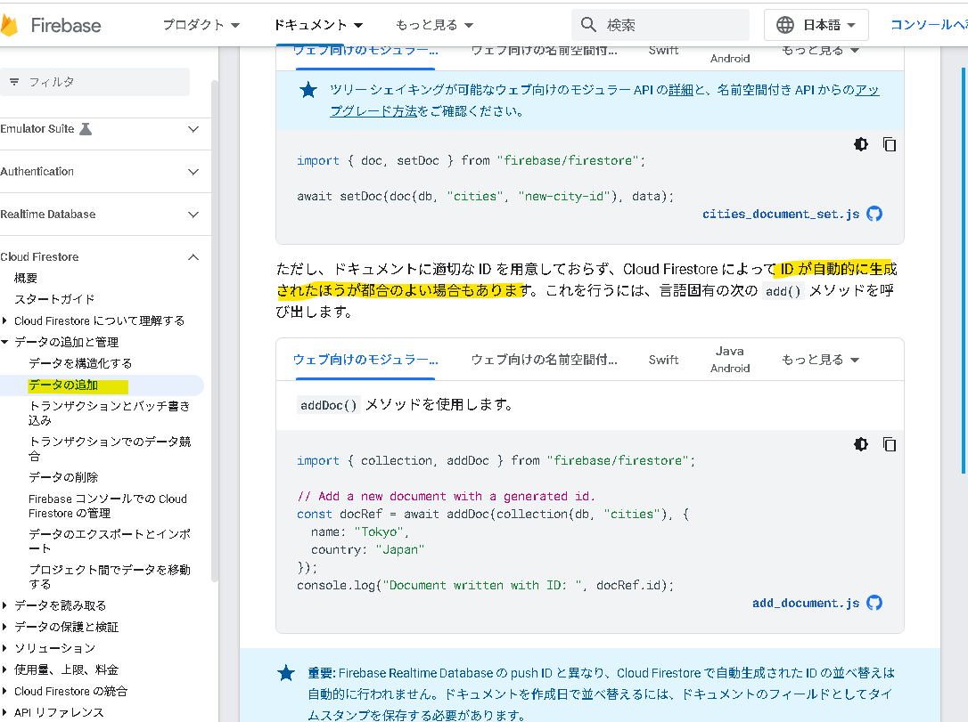Open GitHub icon beside add_document.js
This screenshot has height=722, width=968.
point(874,603)
